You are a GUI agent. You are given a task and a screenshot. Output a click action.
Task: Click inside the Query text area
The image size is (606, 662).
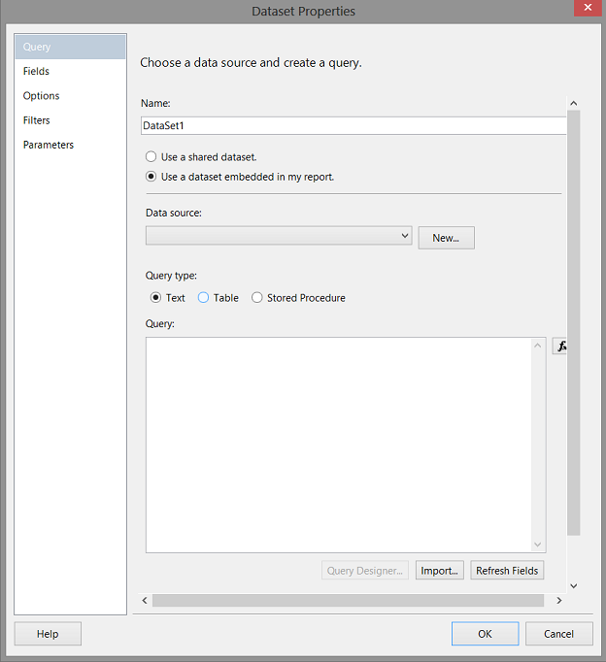point(339,445)
